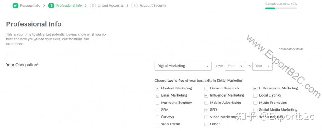Untick the SEO checkbox

pos(207,110)
